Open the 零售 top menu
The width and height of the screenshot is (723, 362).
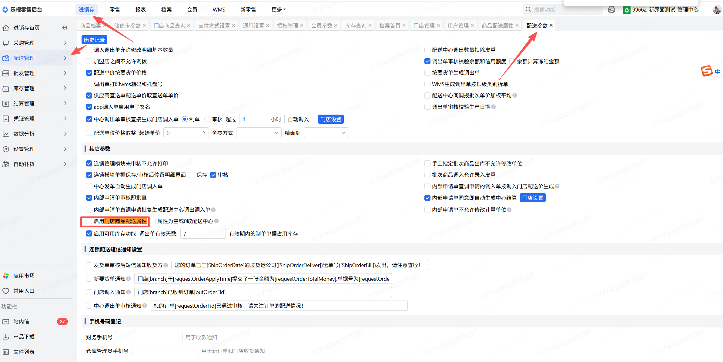click(115, 10)
